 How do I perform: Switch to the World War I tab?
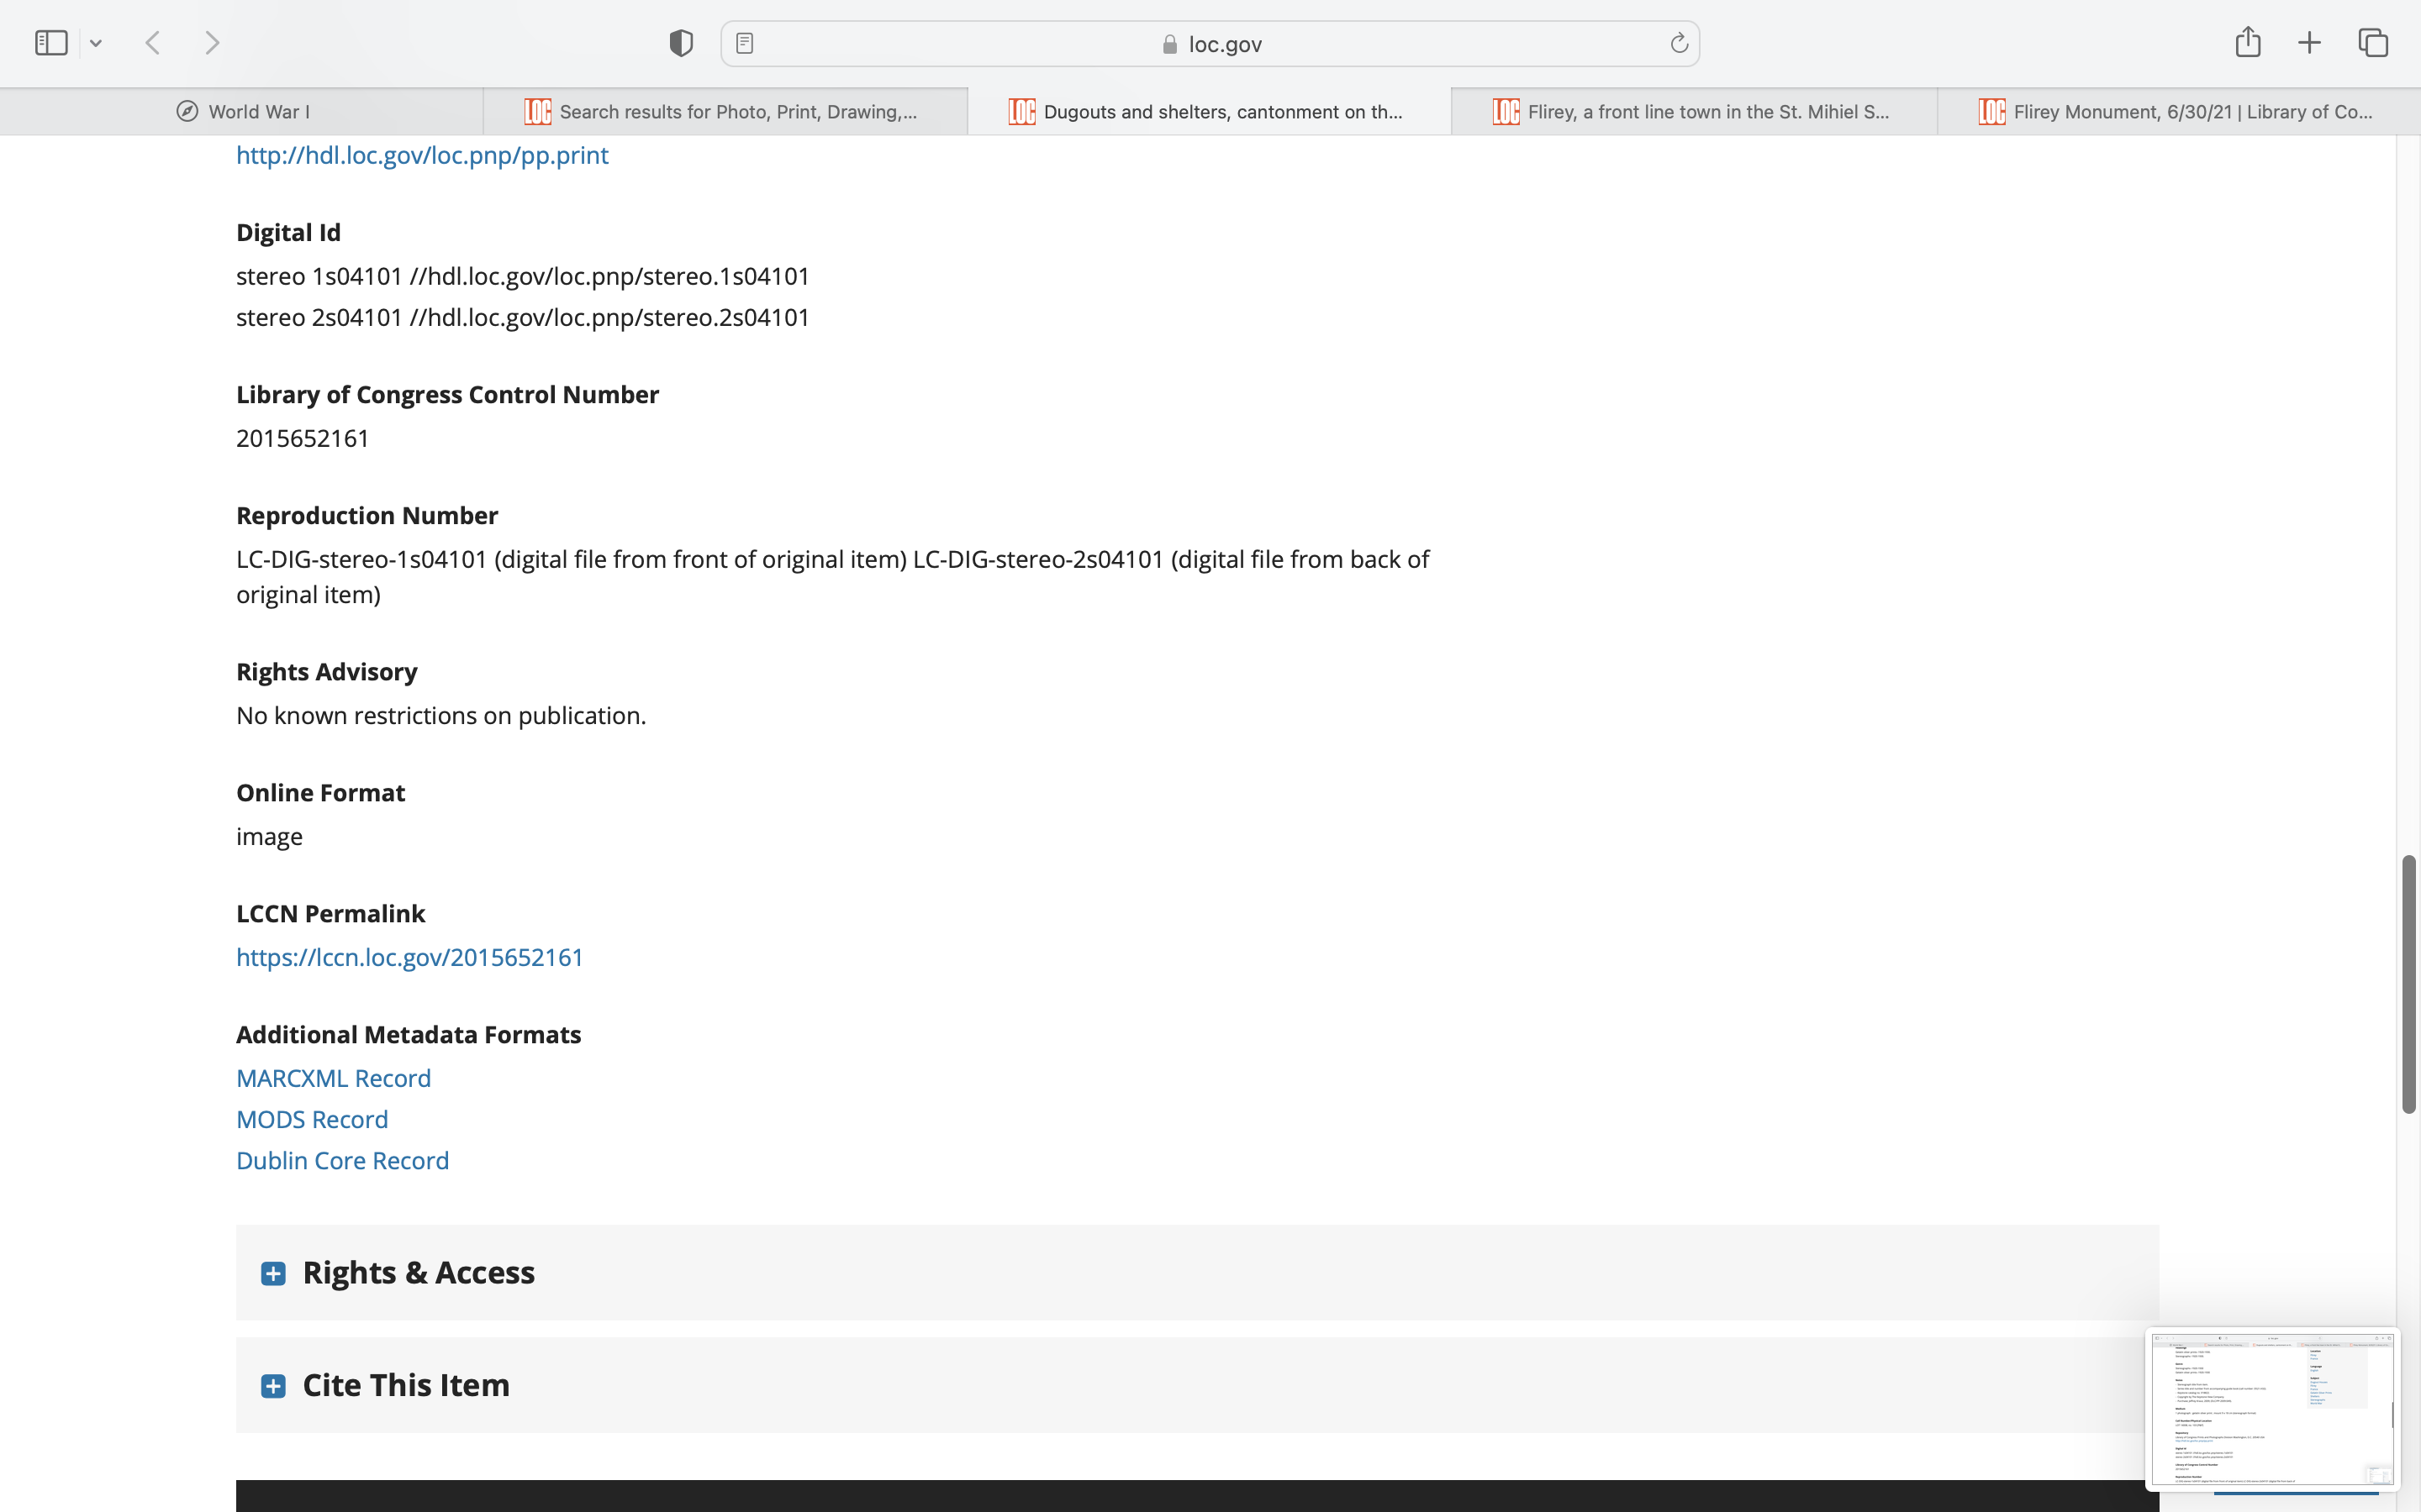[242, 112]
